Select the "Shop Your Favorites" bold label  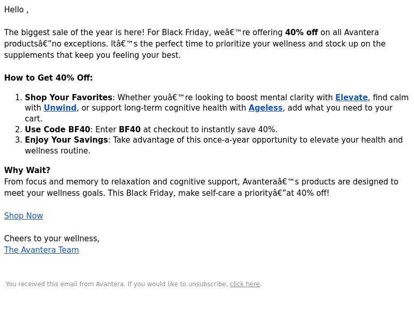click(x=69, y=98)
